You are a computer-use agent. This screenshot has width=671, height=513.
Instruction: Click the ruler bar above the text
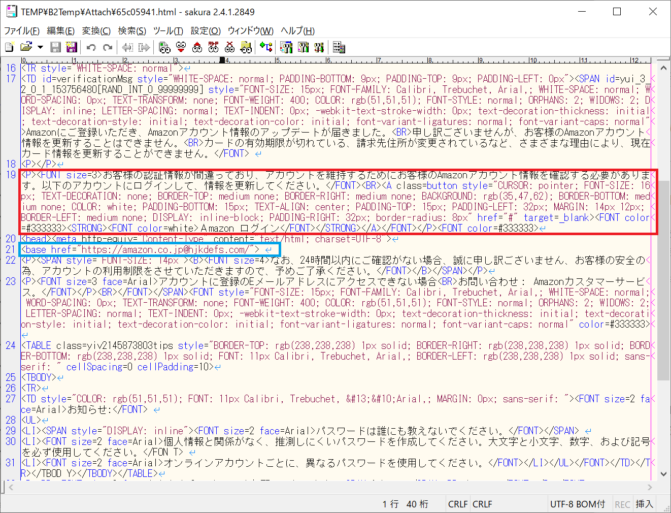335,60
